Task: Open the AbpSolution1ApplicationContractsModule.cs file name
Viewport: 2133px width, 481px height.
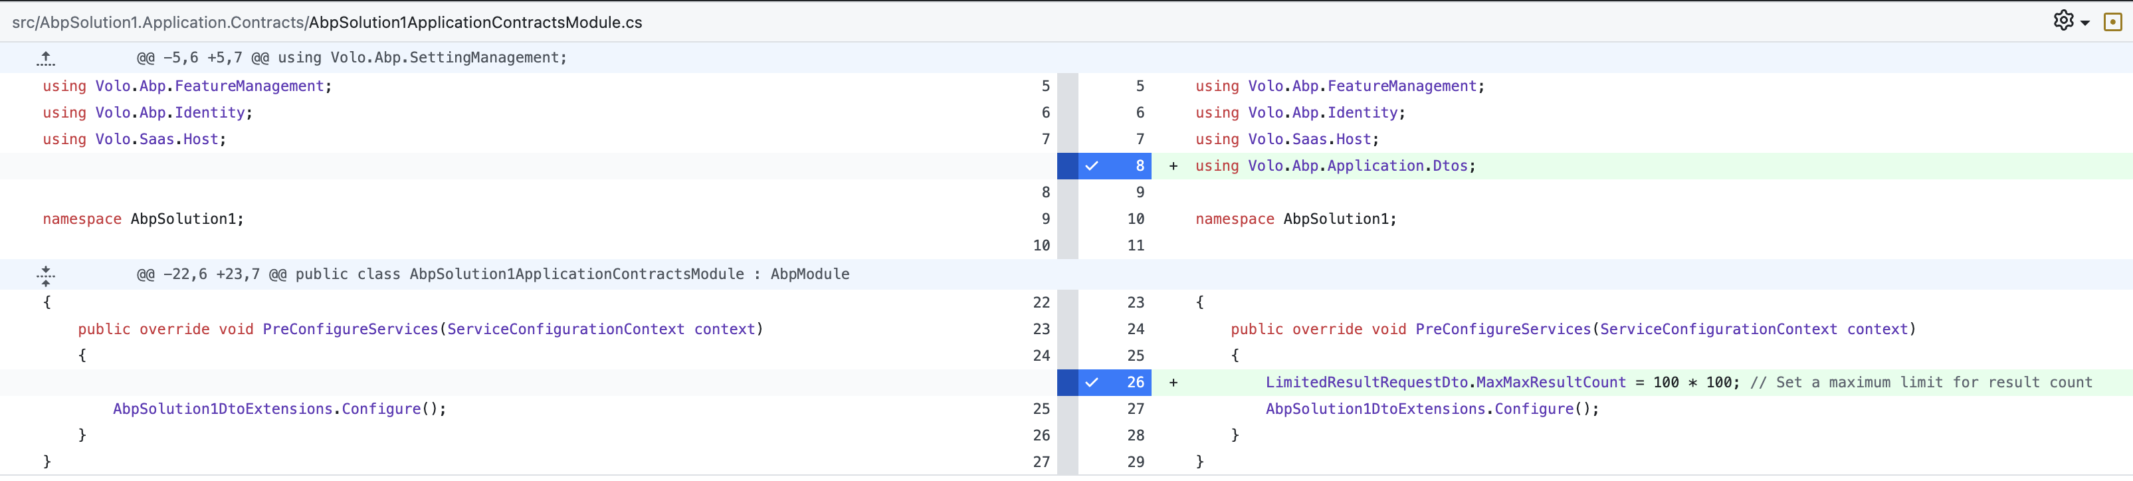Action: [475, 23]
